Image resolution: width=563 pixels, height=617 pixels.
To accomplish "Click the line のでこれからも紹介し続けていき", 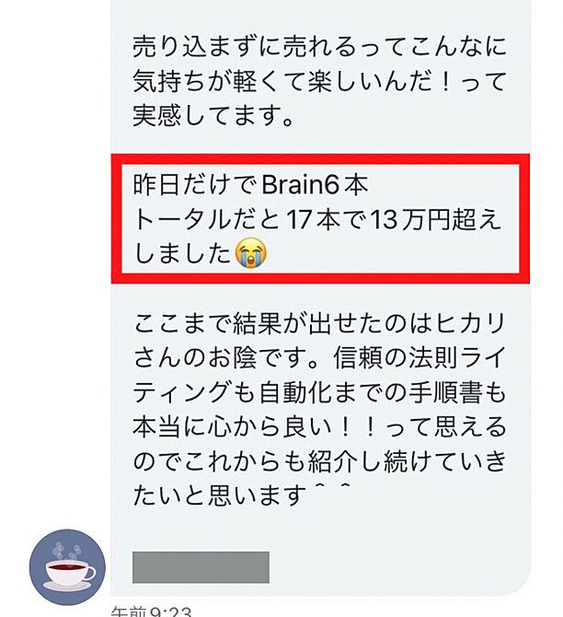I will coord(319,461).
